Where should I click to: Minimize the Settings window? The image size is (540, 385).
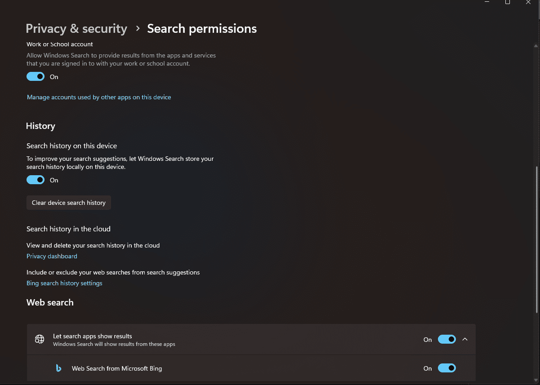point(487,2)
